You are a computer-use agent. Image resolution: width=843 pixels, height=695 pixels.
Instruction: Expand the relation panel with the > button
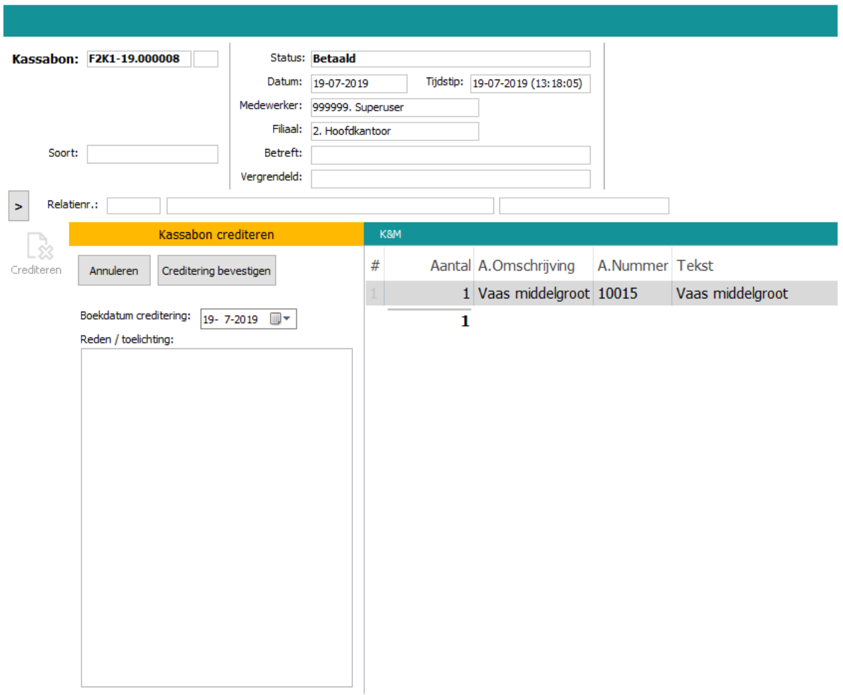(x=19, y=207)
